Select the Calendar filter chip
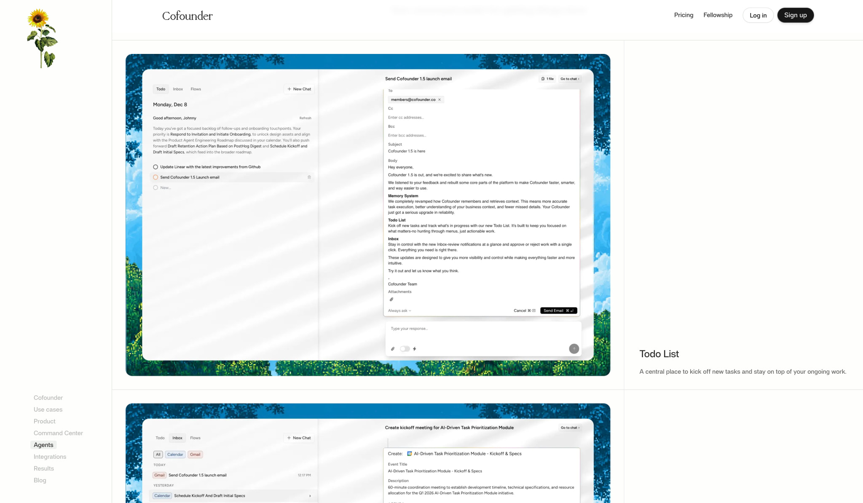 point(175,455)
